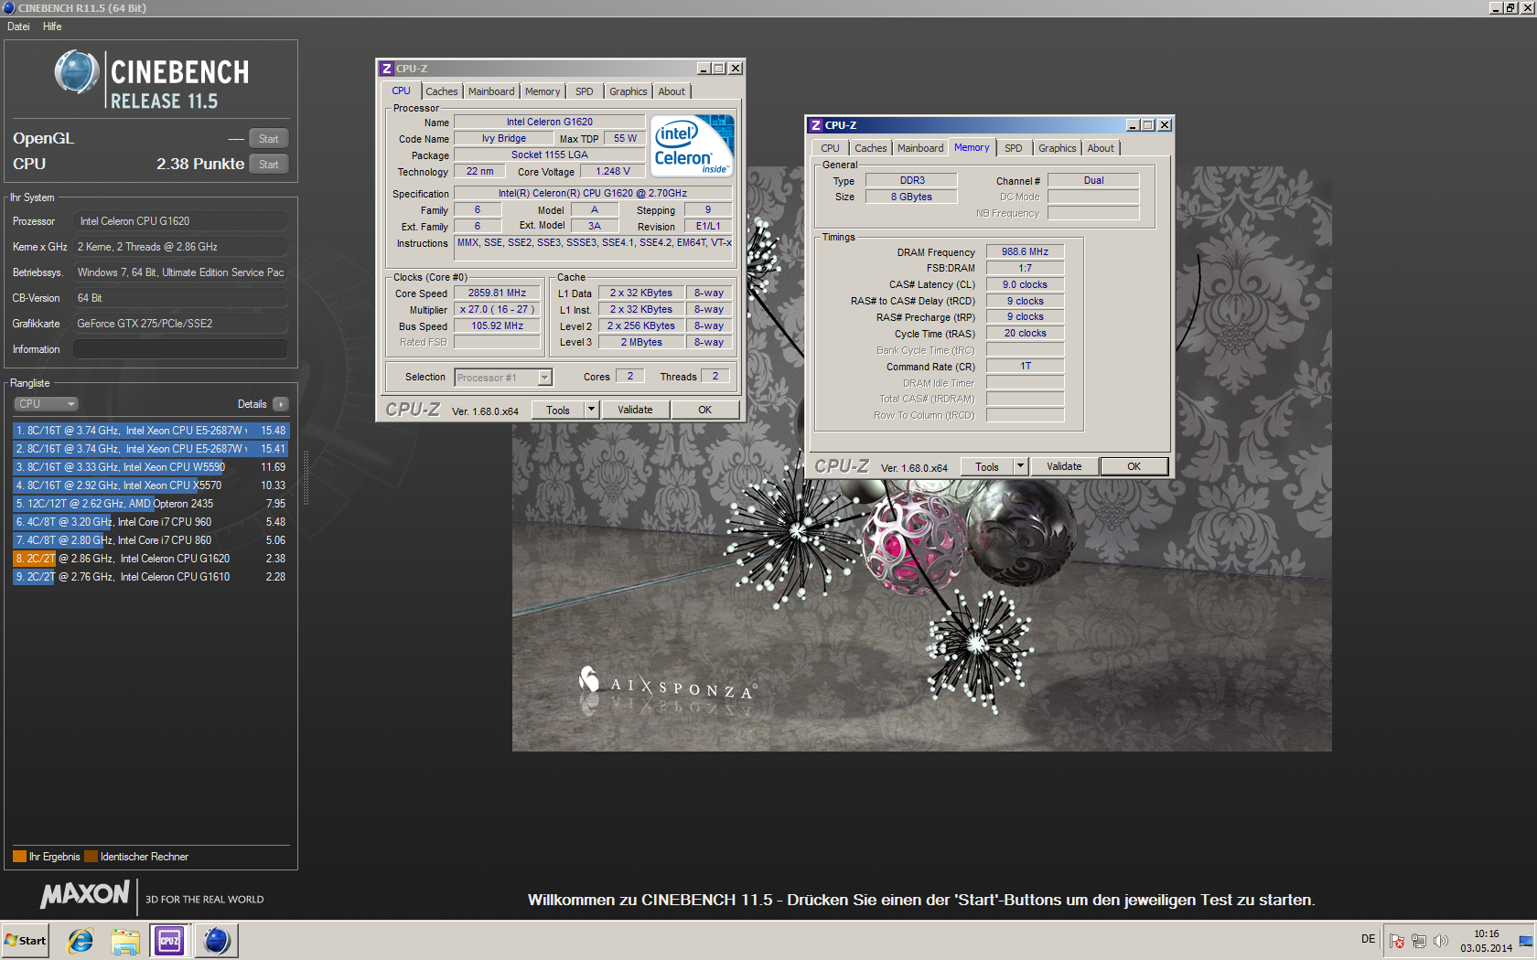Click Tools button in CPU-Z CPU window
Viewport: 1537px width, 960px height.
tap(558, 410)
